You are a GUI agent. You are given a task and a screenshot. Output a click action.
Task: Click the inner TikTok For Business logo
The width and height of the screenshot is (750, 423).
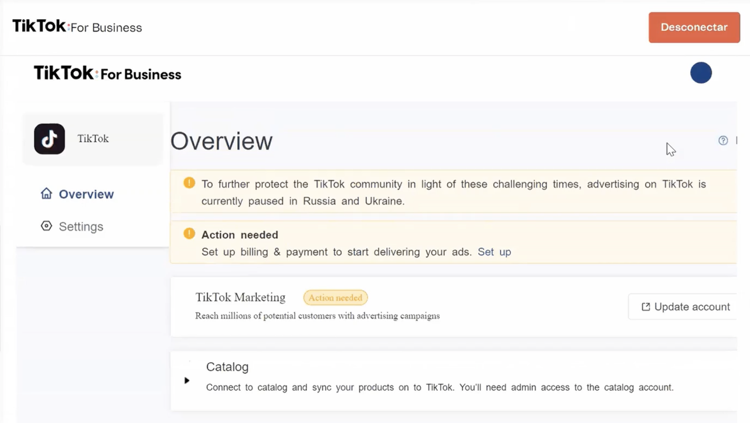(x=107, y=73)
